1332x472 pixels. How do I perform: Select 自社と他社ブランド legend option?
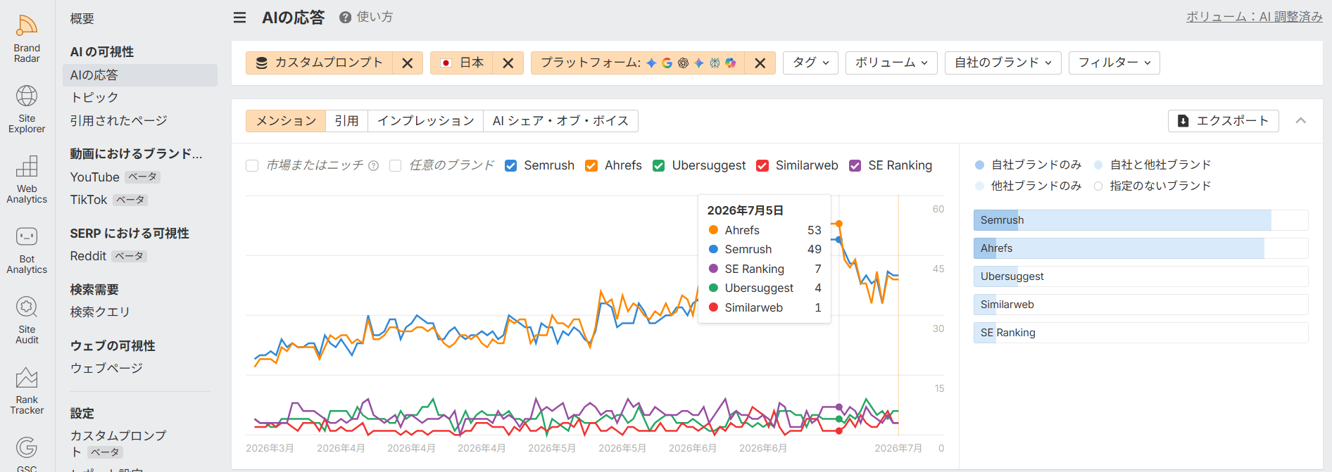coord(1152,165)
